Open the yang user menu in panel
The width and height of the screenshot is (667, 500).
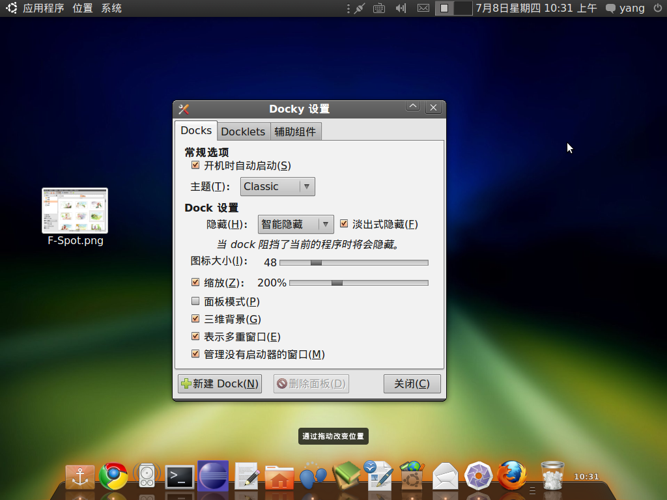click(625, 8)
